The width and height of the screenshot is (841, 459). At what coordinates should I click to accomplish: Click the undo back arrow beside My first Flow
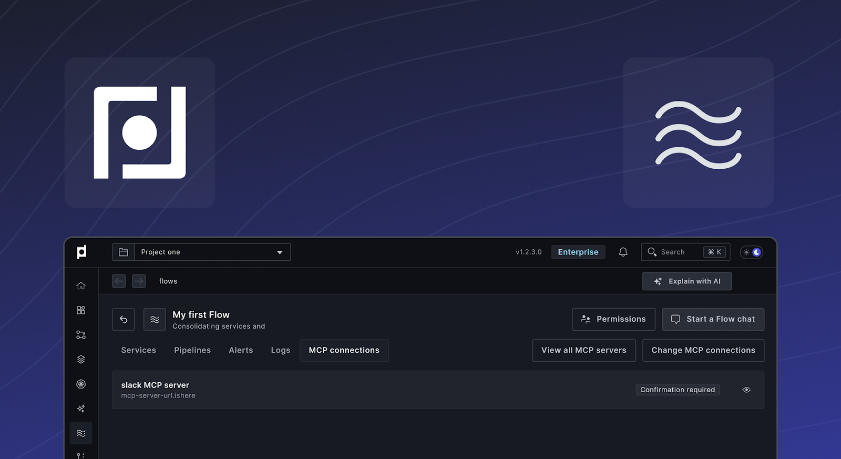point(124,319)
